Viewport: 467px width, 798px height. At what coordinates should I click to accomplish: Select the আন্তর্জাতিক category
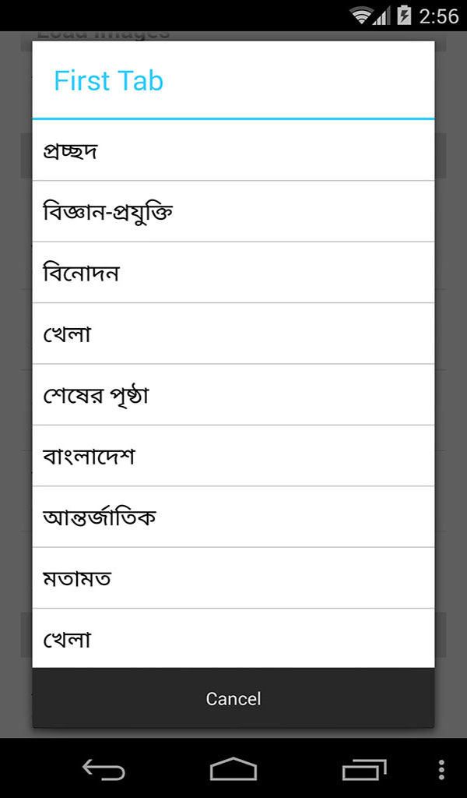click(x=233, y=516)
